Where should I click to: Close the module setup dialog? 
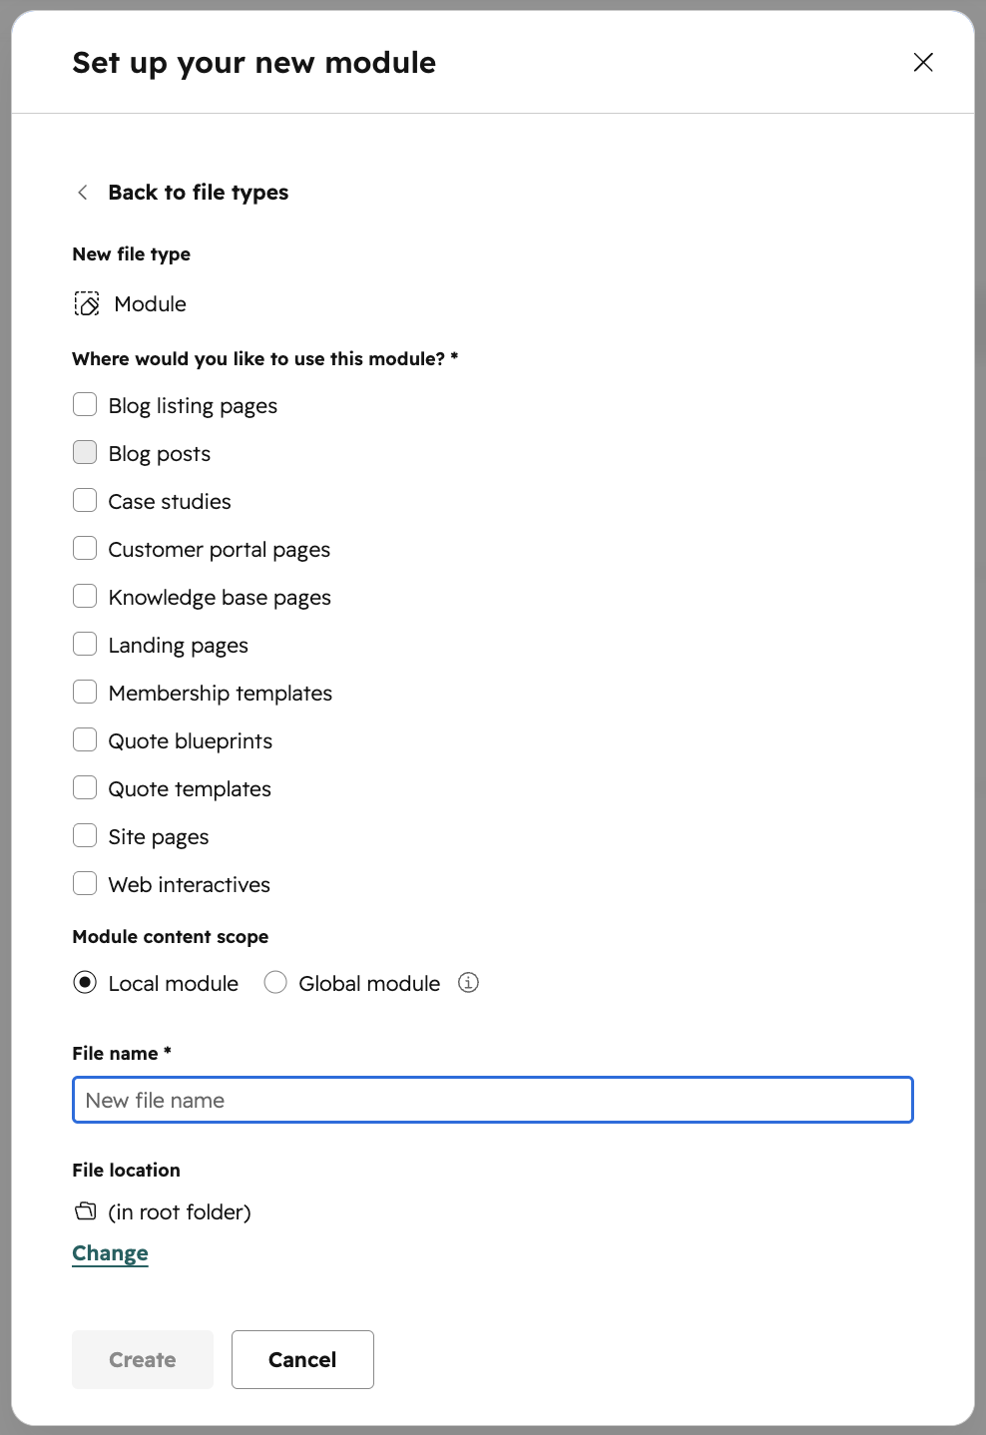[x=923, y=63]
